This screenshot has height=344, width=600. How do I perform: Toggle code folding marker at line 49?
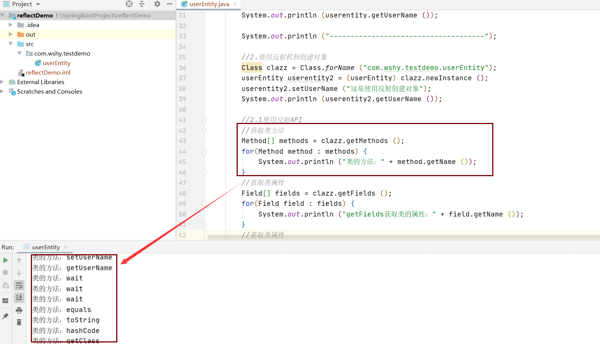point(205,204)
